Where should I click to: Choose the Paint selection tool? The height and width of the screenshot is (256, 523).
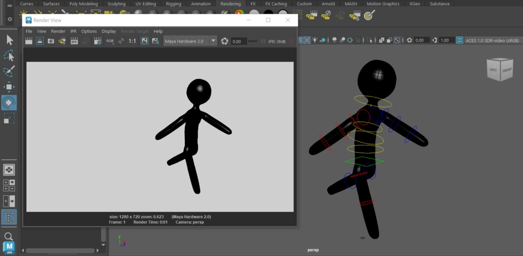[x=9, y=71]
